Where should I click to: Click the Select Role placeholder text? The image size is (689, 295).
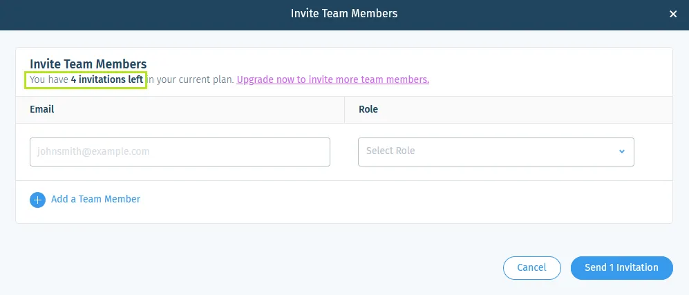[x=390, y=151]
